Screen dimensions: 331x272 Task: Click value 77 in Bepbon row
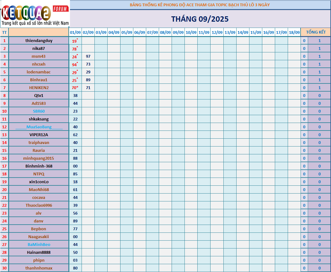click(x=75, y=229)
